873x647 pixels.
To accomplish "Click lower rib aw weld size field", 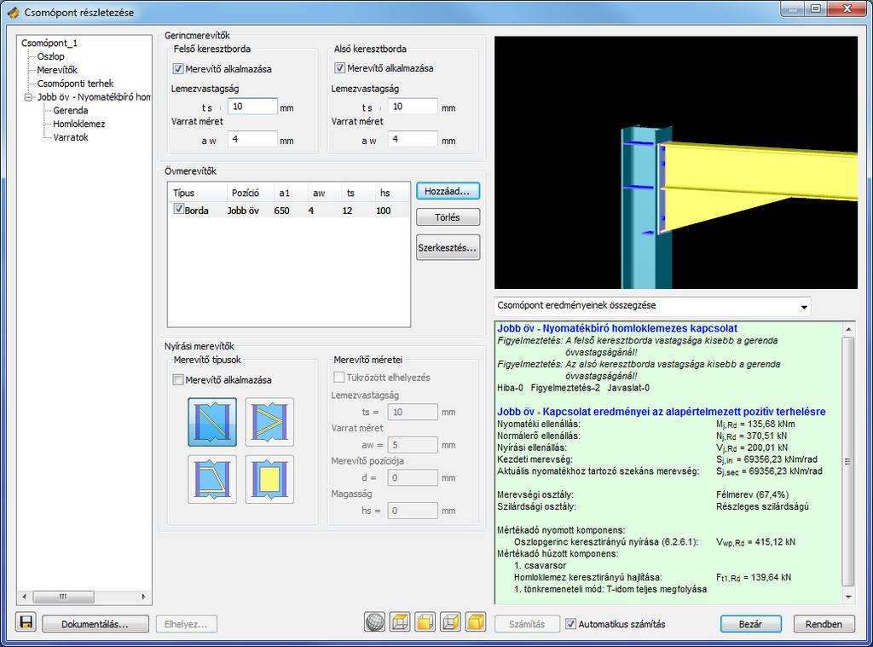I will tap(413, 139).
